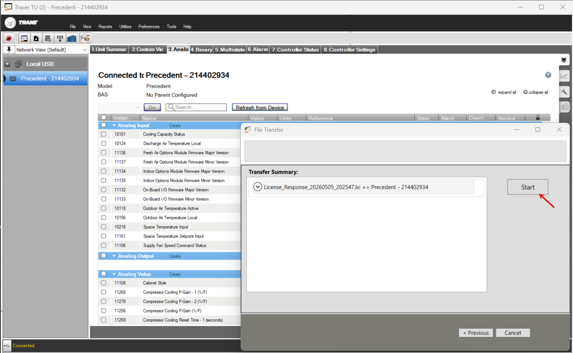Select the Compressor Cooling P-Gain (%/F) row
The width and height of the screenshot is (573, 353).
[x=169, y=311]
